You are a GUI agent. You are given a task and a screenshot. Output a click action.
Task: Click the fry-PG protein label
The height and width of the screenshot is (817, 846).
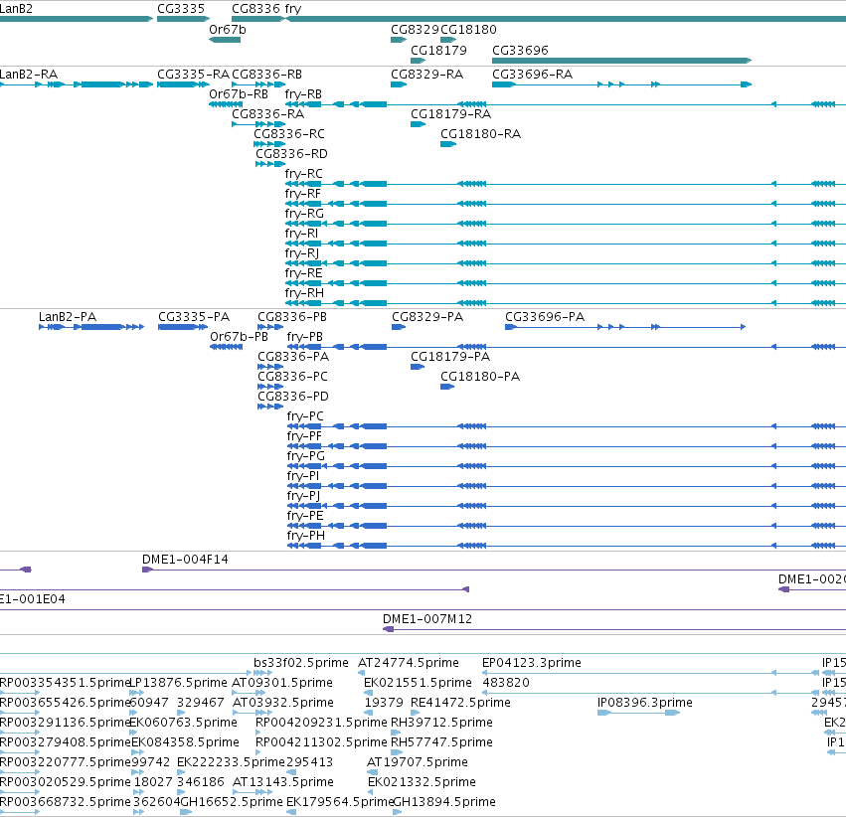click(306, 456)
